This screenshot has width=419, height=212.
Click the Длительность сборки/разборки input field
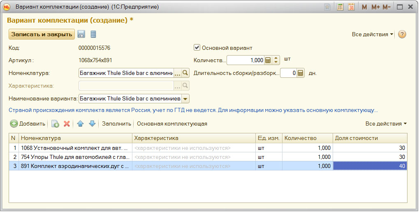point(288,73)
